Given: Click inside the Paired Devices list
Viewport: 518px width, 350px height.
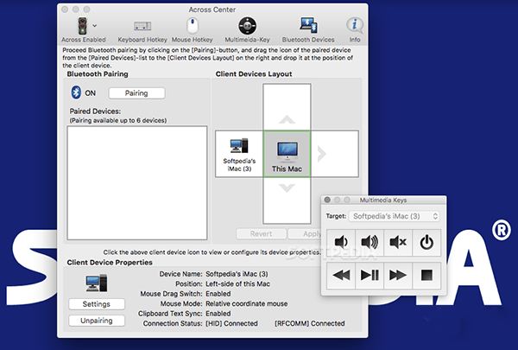Looking at the screenshot, I should (x=137, y=182).
